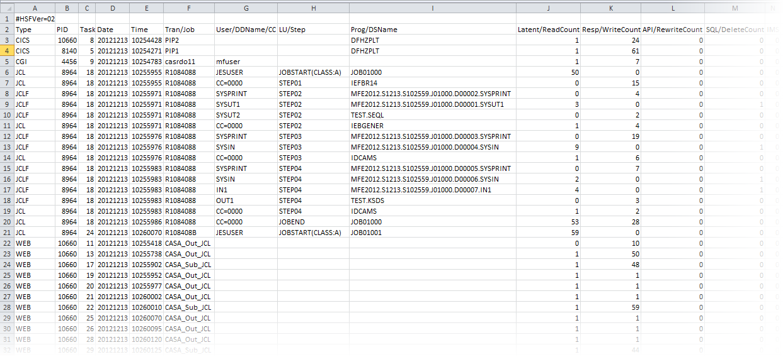Select column I header
The width and height of the screenshot is (783, 357).
point(432,8)
